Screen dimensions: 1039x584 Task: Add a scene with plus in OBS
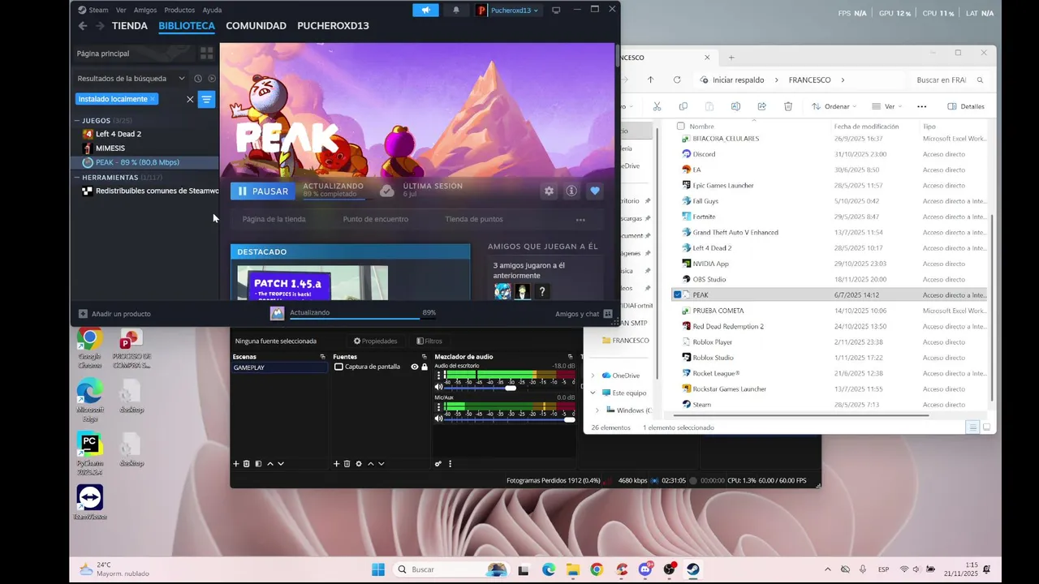point(236,464)
